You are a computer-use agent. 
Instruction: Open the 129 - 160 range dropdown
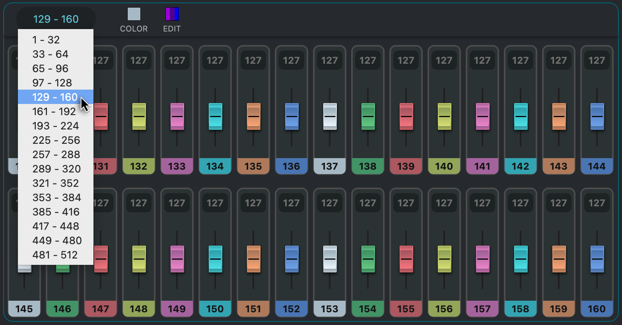(56, 19)
